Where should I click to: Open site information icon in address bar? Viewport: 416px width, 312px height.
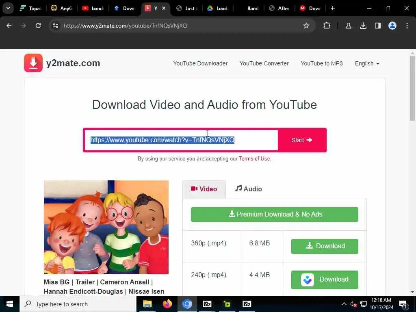[x=55, y=26]
